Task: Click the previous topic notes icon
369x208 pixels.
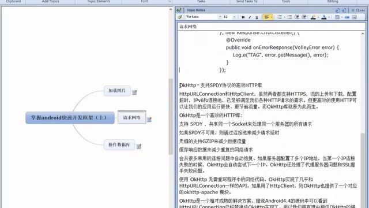Action: click(x=337, y=10)
